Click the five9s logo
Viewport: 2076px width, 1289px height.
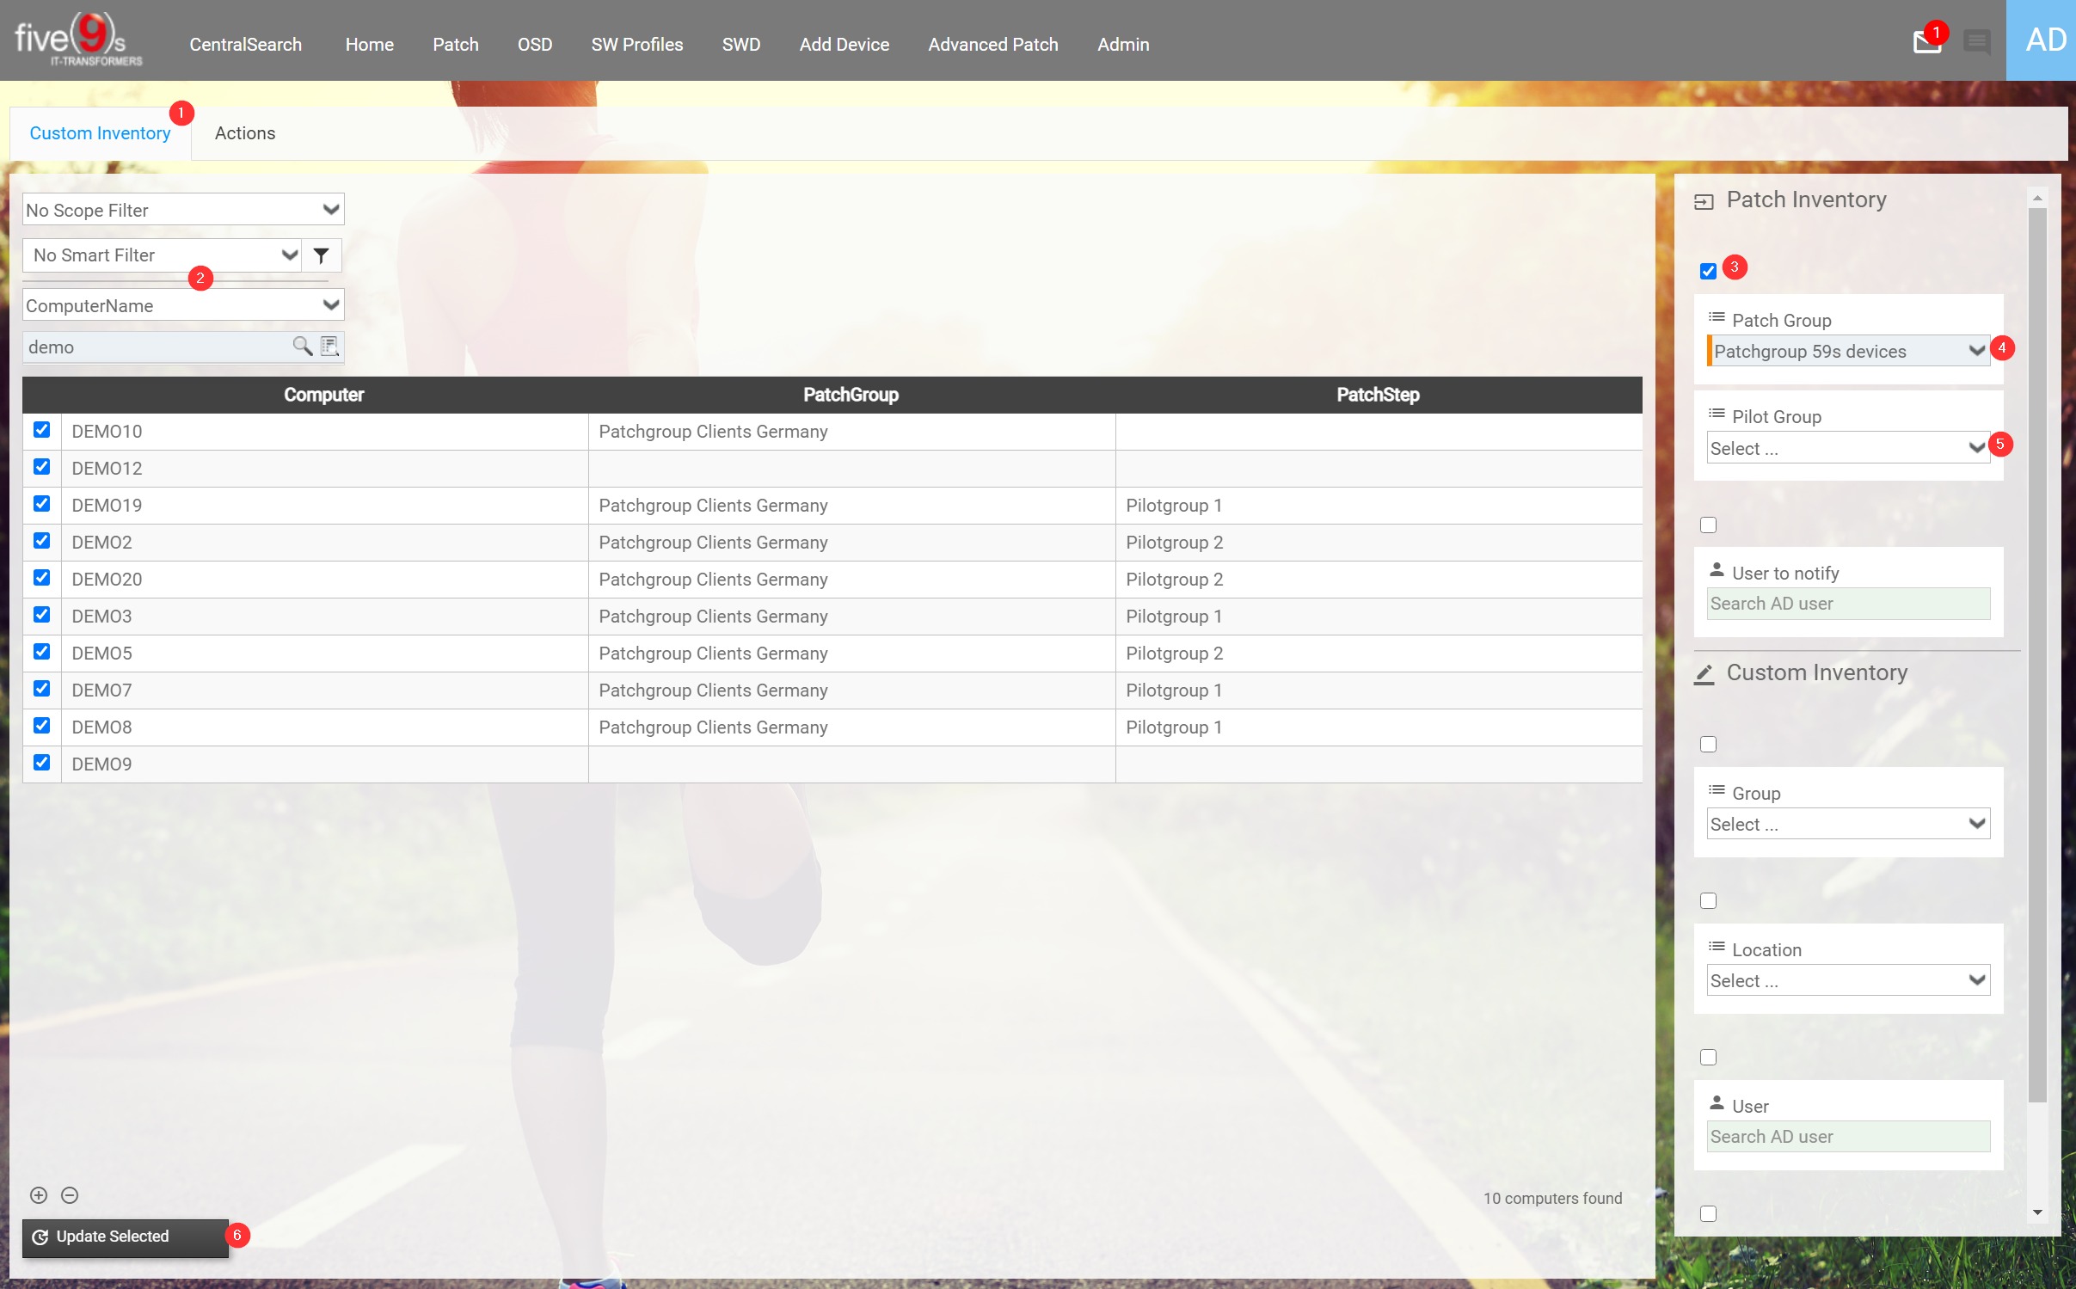click(78, 40)
